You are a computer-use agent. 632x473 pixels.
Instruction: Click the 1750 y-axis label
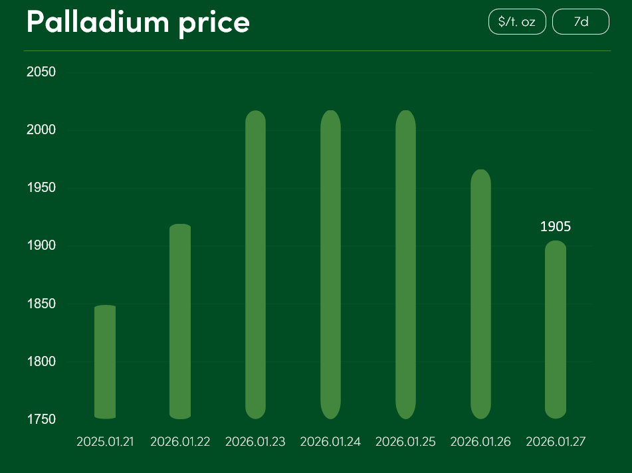pyautogui.click(x=41, y=420)
